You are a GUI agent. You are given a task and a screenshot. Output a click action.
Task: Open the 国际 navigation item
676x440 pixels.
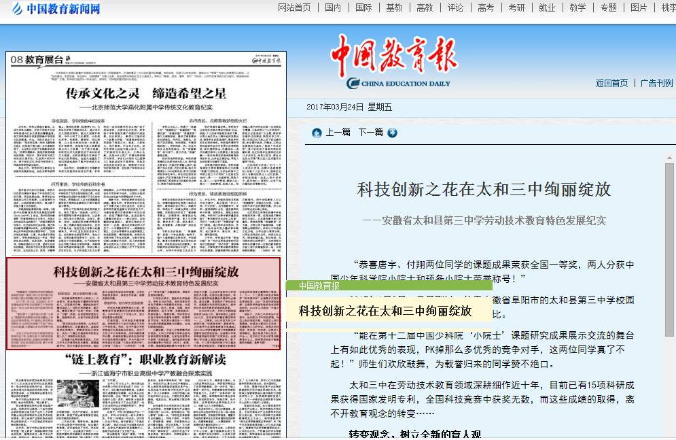pos(363,7)
